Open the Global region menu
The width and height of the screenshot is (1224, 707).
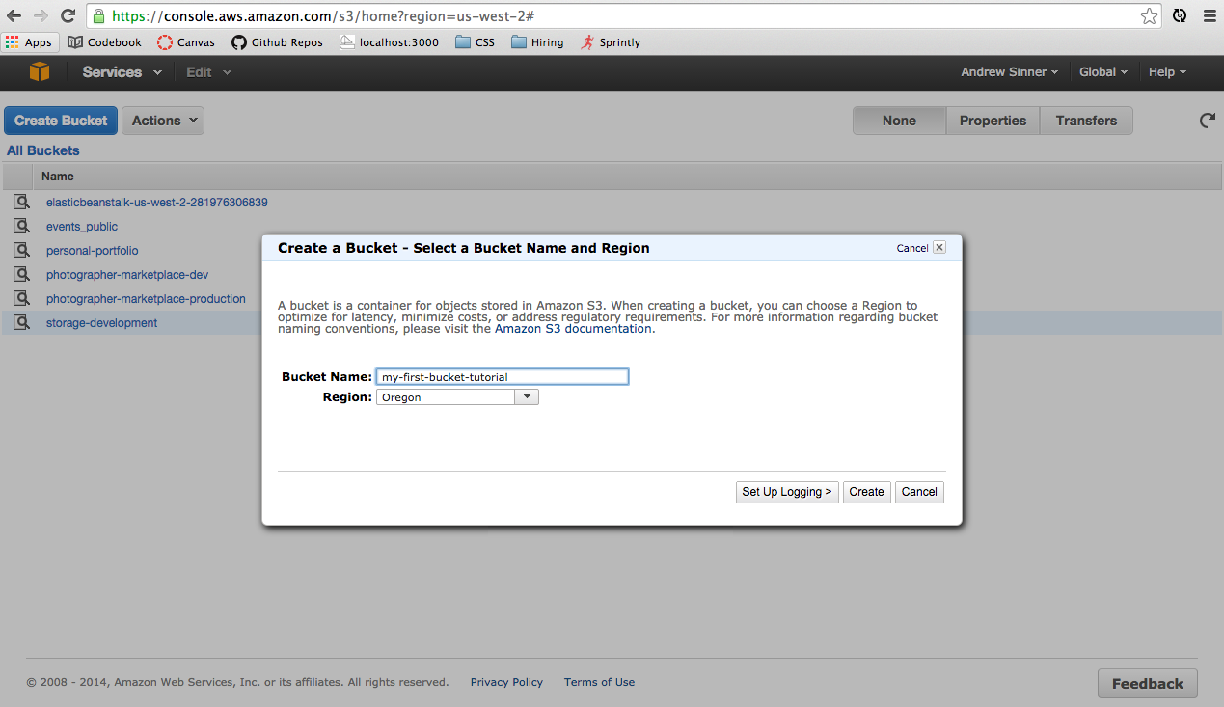point(1103,72)
